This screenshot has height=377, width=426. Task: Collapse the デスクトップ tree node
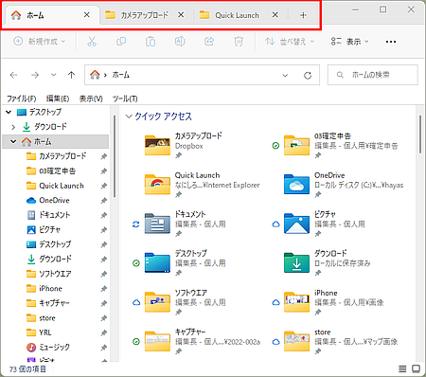tap(9, 112)
